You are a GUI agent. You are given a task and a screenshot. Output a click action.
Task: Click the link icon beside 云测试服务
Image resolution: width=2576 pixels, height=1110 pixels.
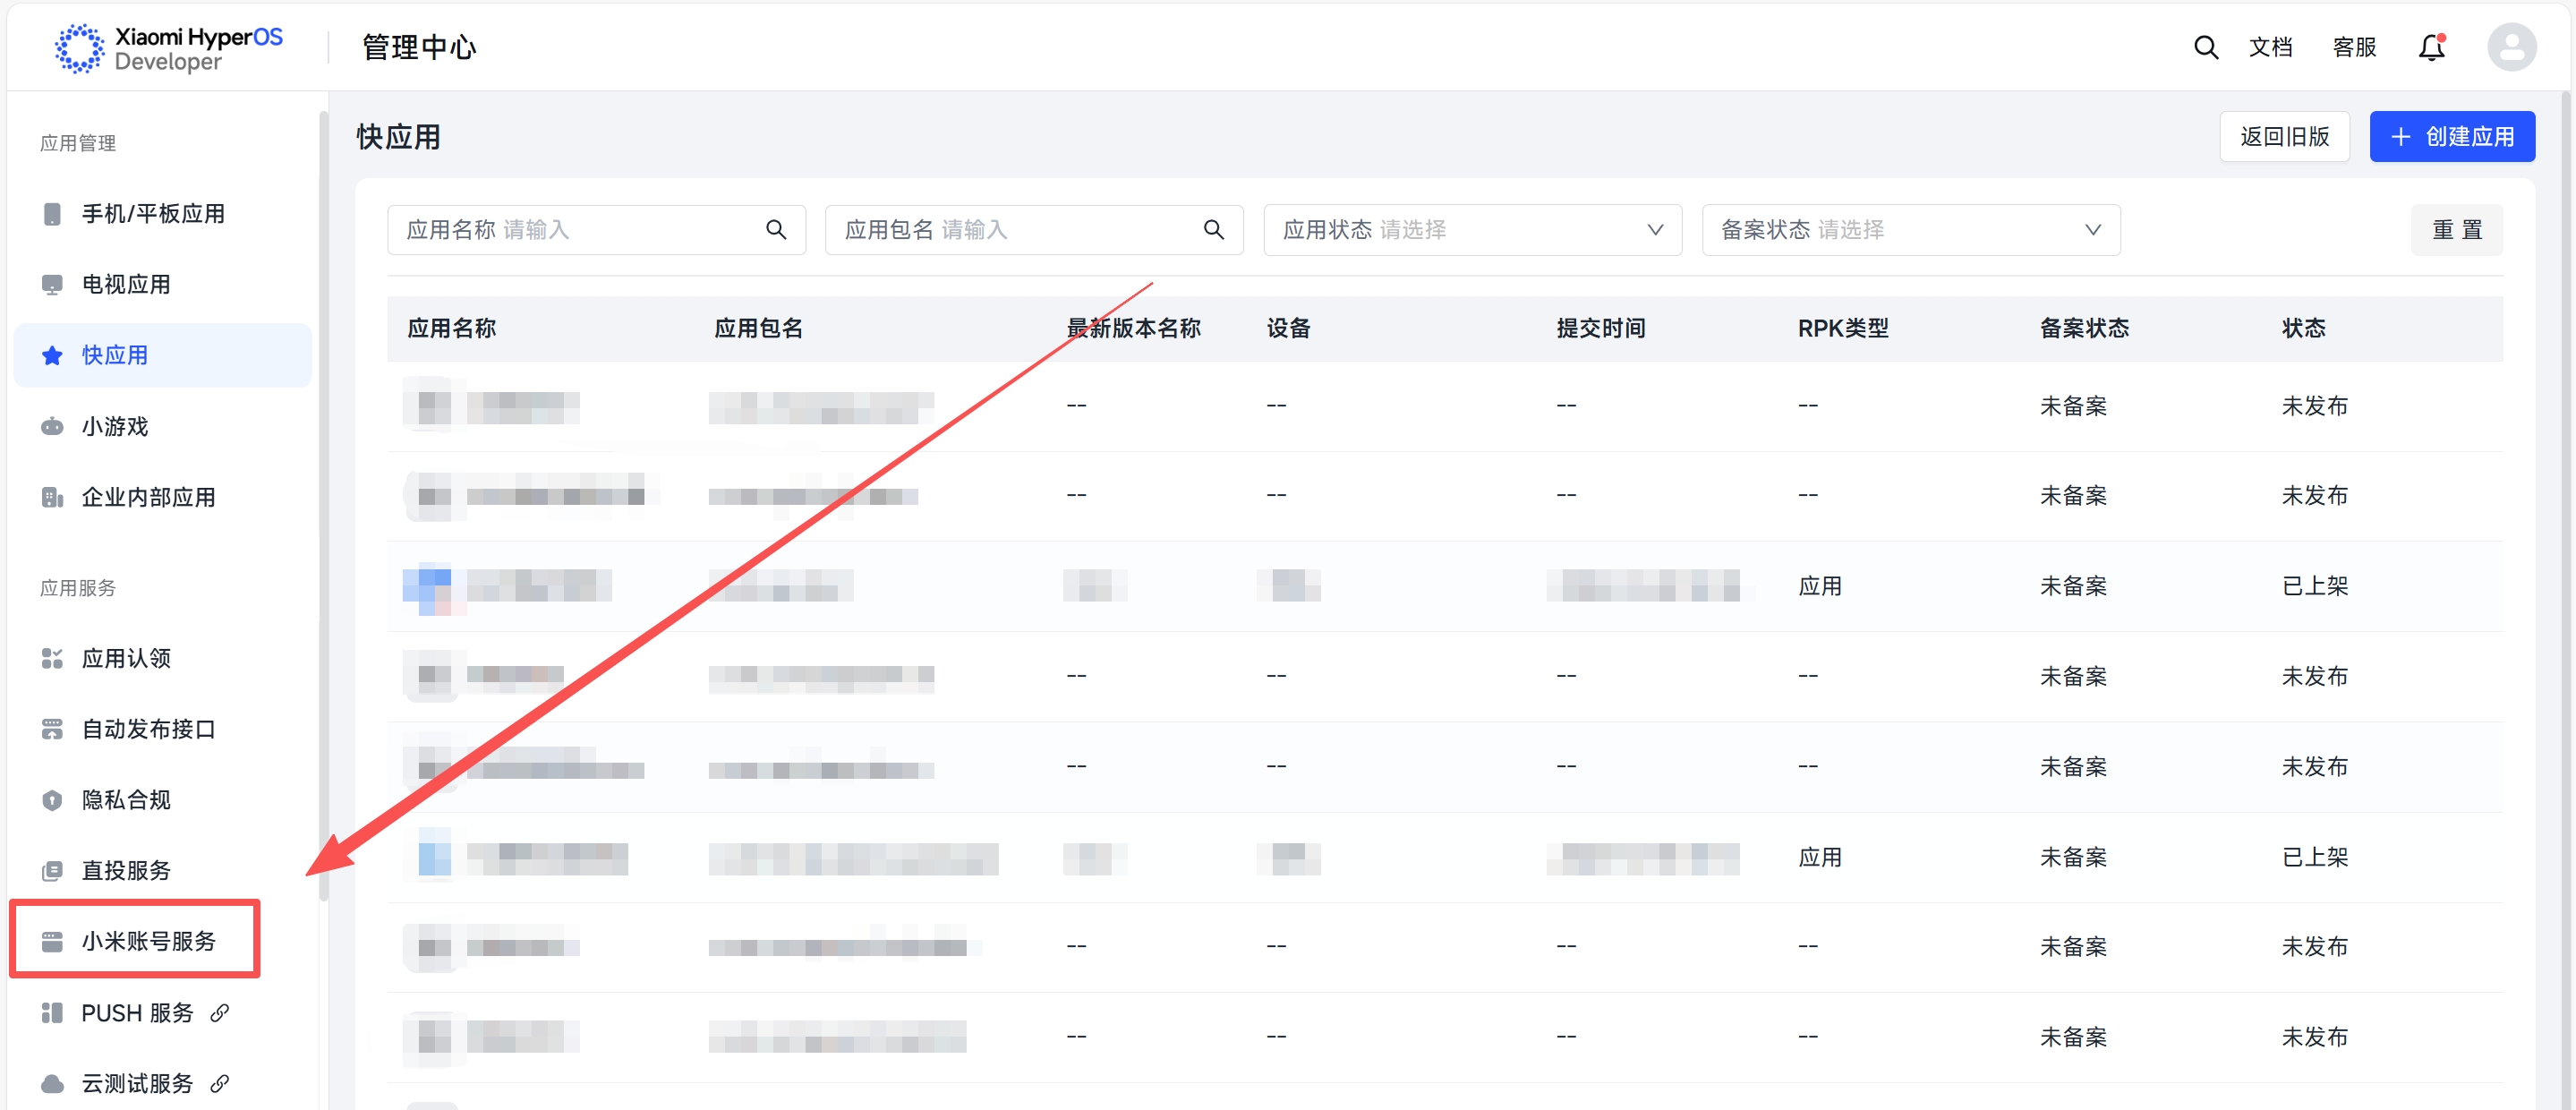point(220,1083)
